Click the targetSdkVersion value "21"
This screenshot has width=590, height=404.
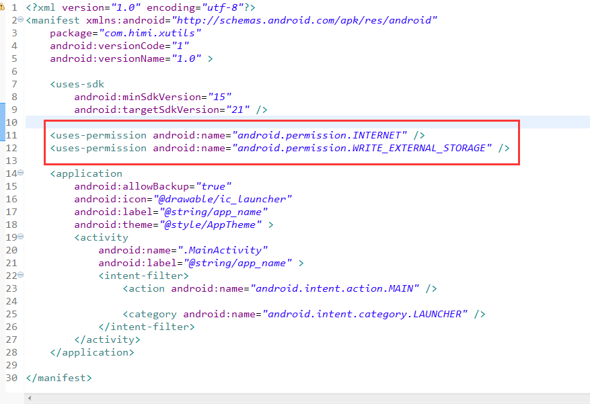237,110
